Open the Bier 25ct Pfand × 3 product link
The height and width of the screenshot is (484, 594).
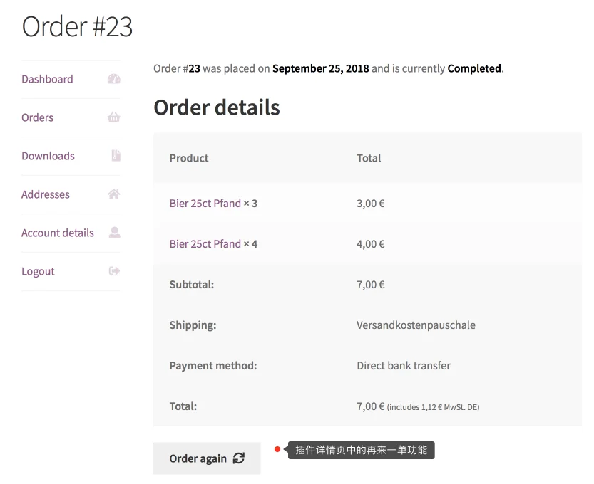205,204
